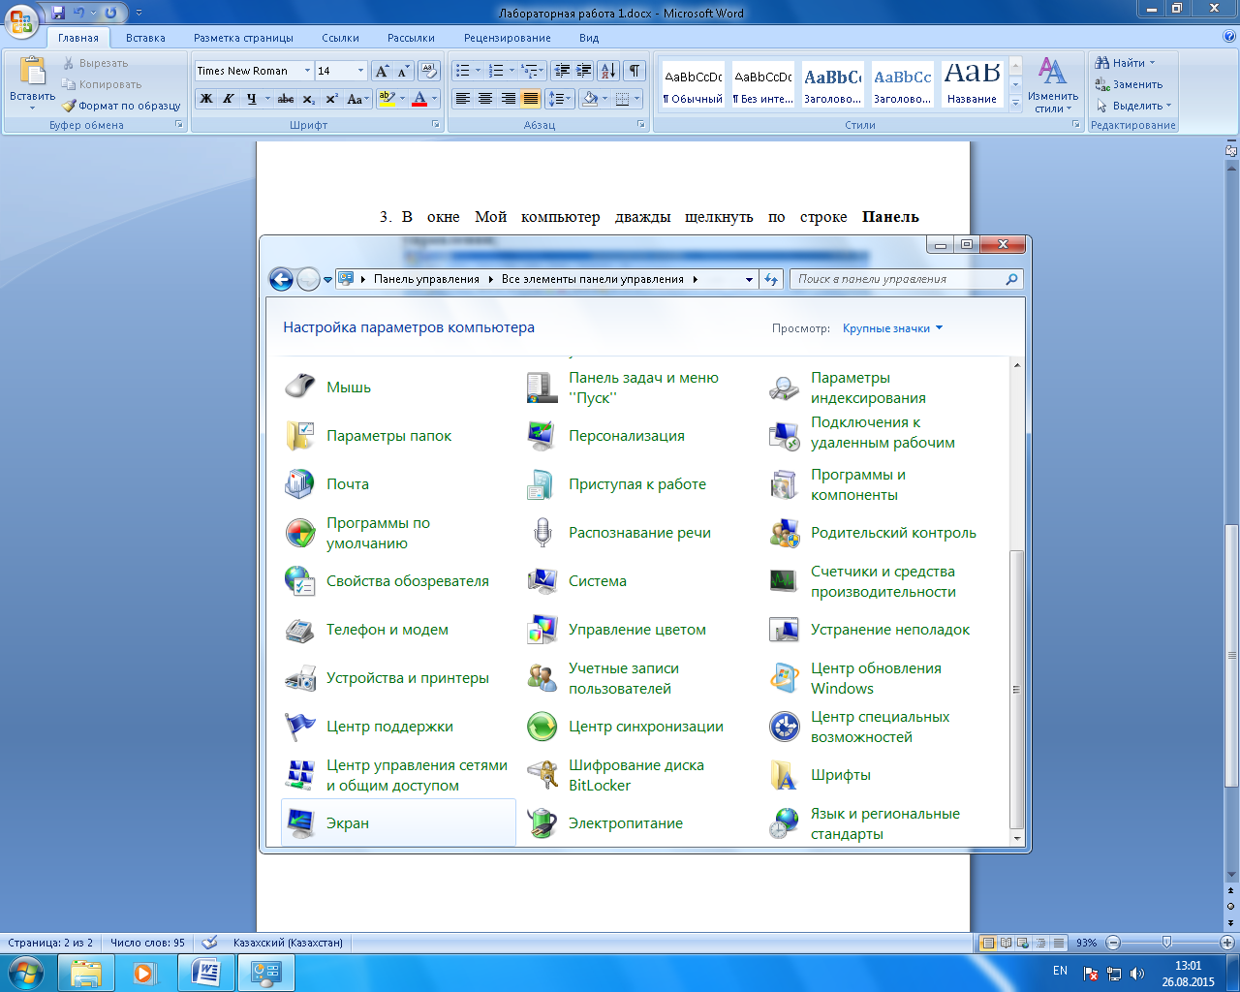1240x992 pixels.
Task: Align text left
Action: (463, 99)
